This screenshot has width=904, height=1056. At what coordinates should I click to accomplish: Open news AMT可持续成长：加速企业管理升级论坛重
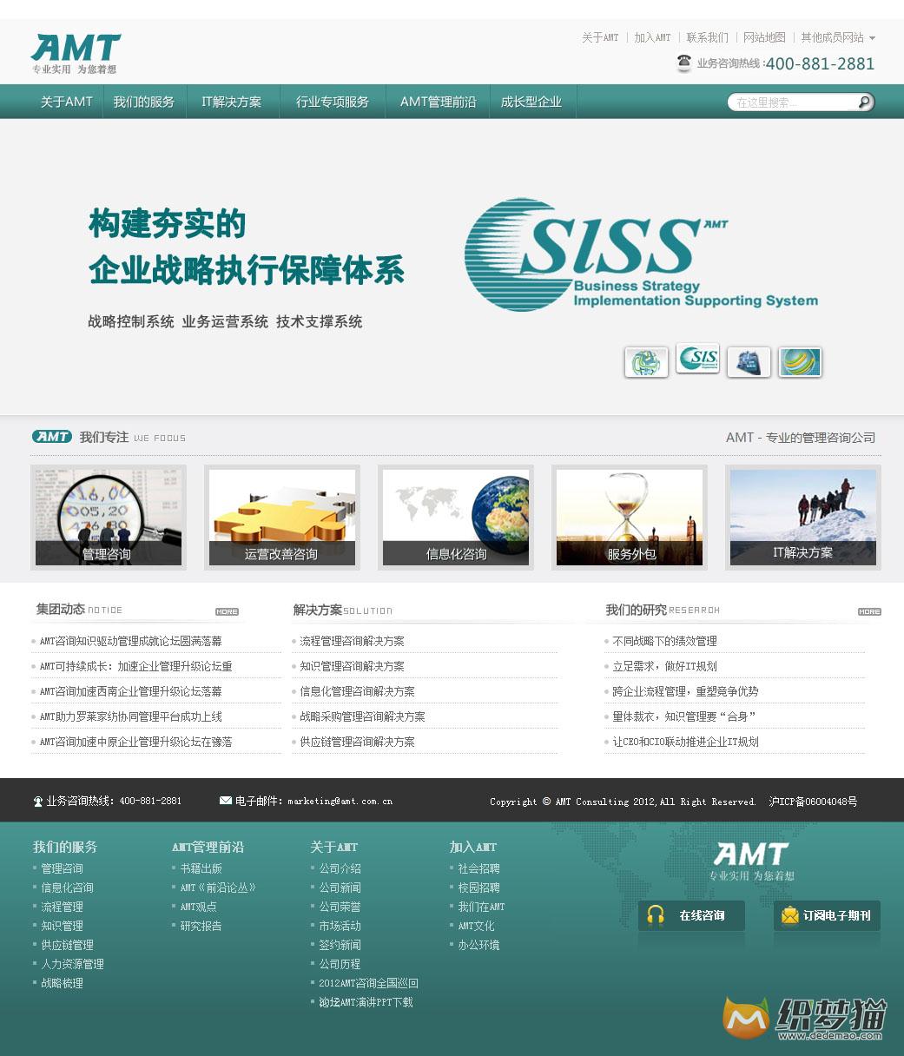click(x=136, y=666)
